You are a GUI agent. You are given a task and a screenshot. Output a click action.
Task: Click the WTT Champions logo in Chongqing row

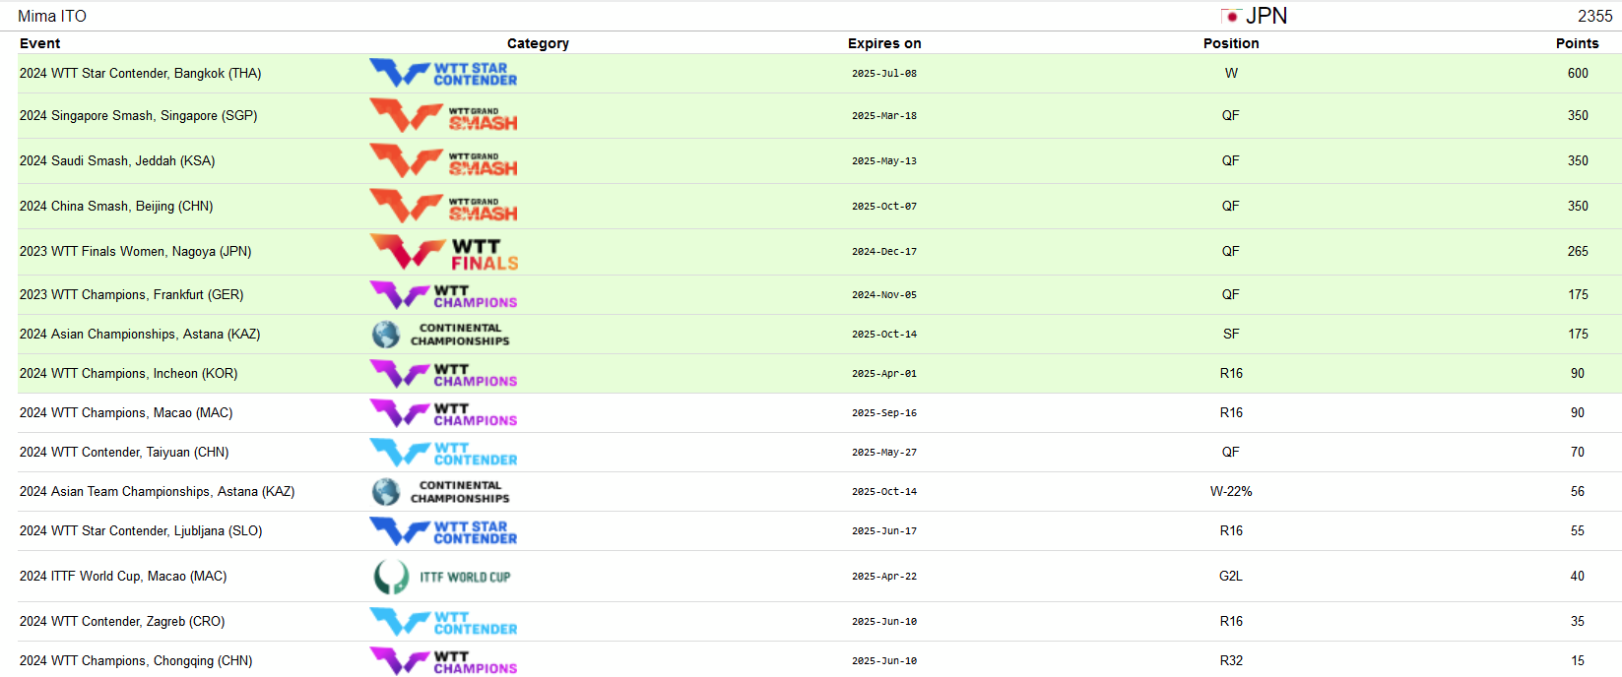click(x=443, y=661)
